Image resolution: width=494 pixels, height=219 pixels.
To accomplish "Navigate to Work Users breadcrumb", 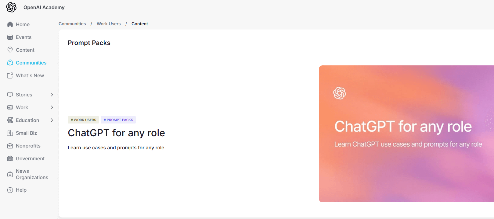I will pyautogui.click(x=109, y=24).
